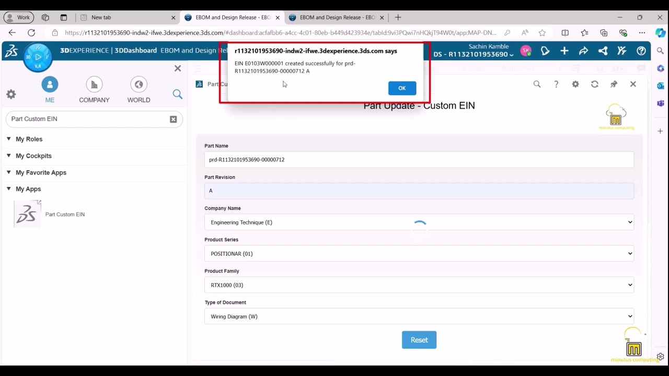Viewport: 669px width, 376px height.
Task: Open browser settings and more menu
Action: click(x=642, y=32)
